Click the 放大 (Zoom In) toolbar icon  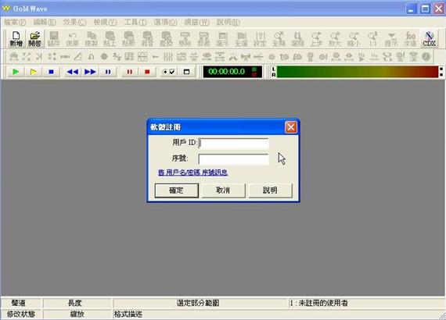pyautogui.click(x=335, y=38)
